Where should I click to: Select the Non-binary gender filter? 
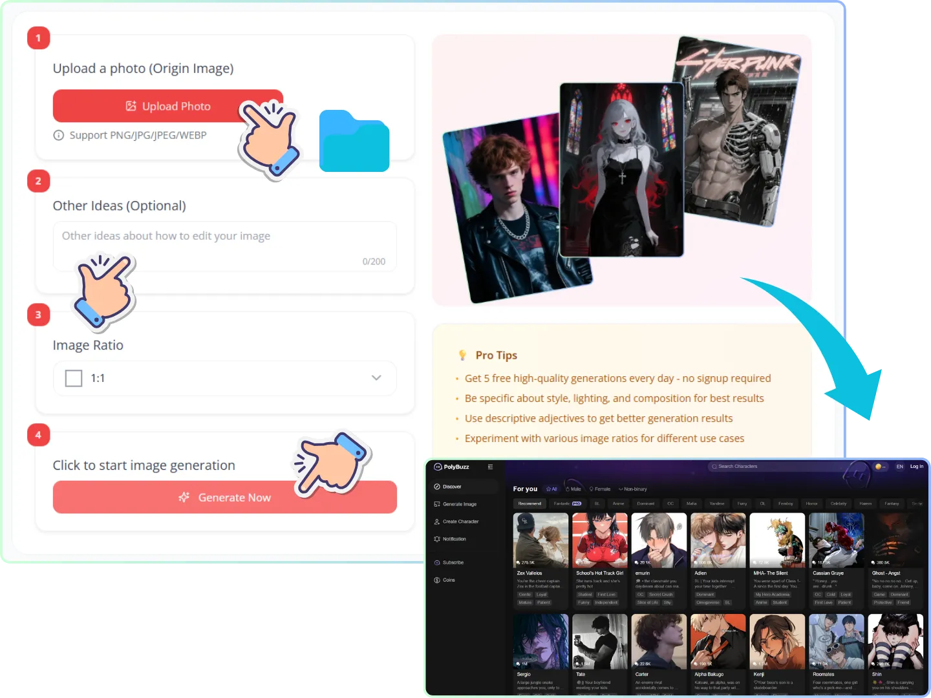pyautogui.click(x=633, y=489)
